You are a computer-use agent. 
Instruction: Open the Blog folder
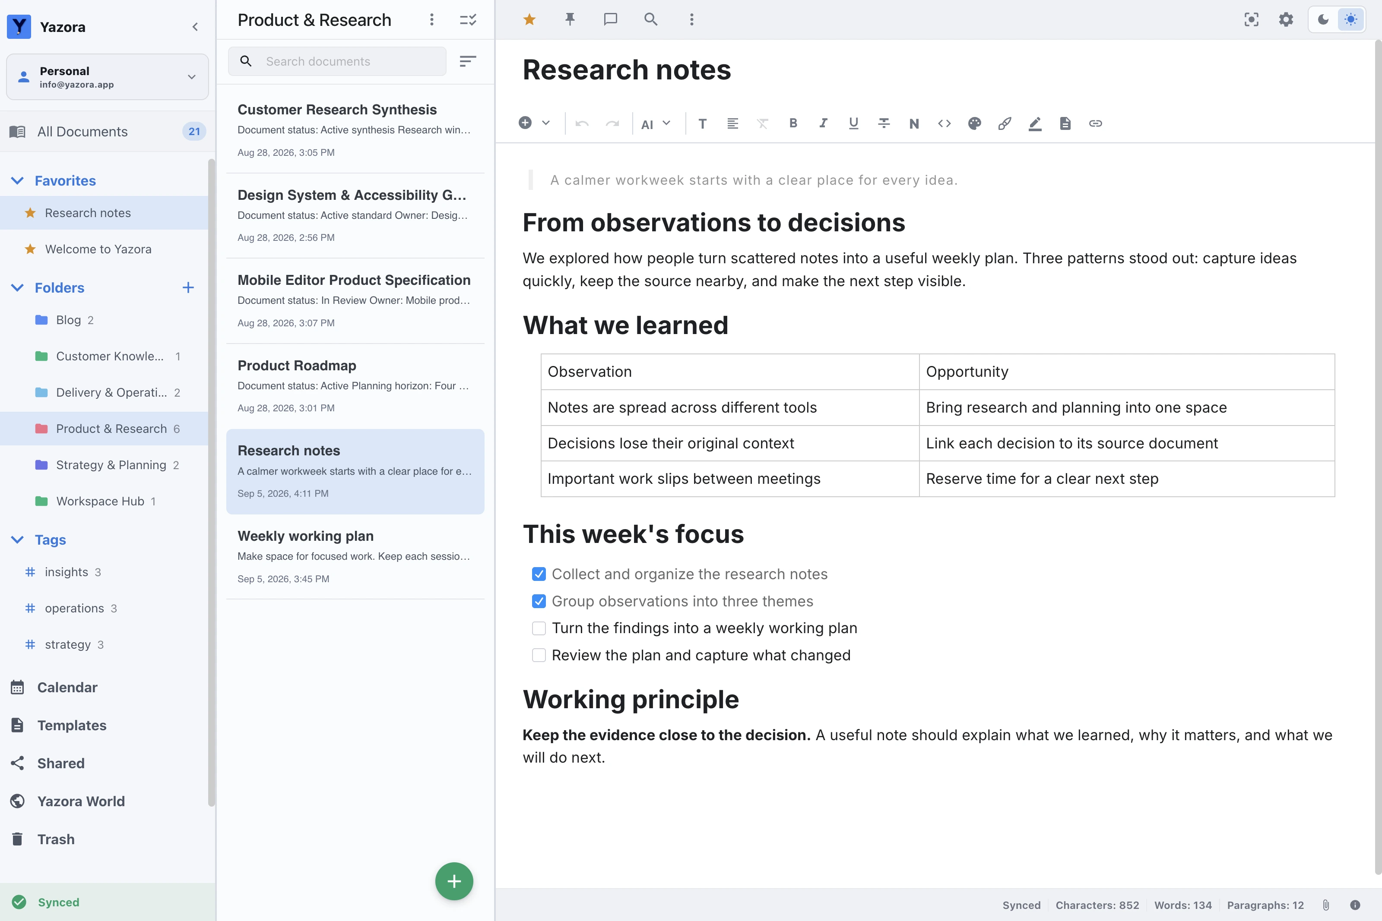pos(103,320)
